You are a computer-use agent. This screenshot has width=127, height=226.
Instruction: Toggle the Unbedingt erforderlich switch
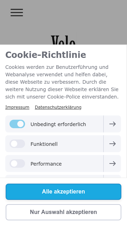coord(17,124)
